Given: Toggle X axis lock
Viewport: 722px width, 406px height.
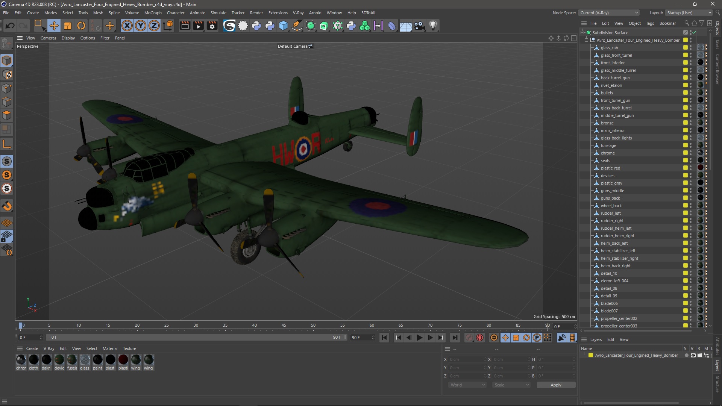Looking at the screenshot, I should 127,26.
